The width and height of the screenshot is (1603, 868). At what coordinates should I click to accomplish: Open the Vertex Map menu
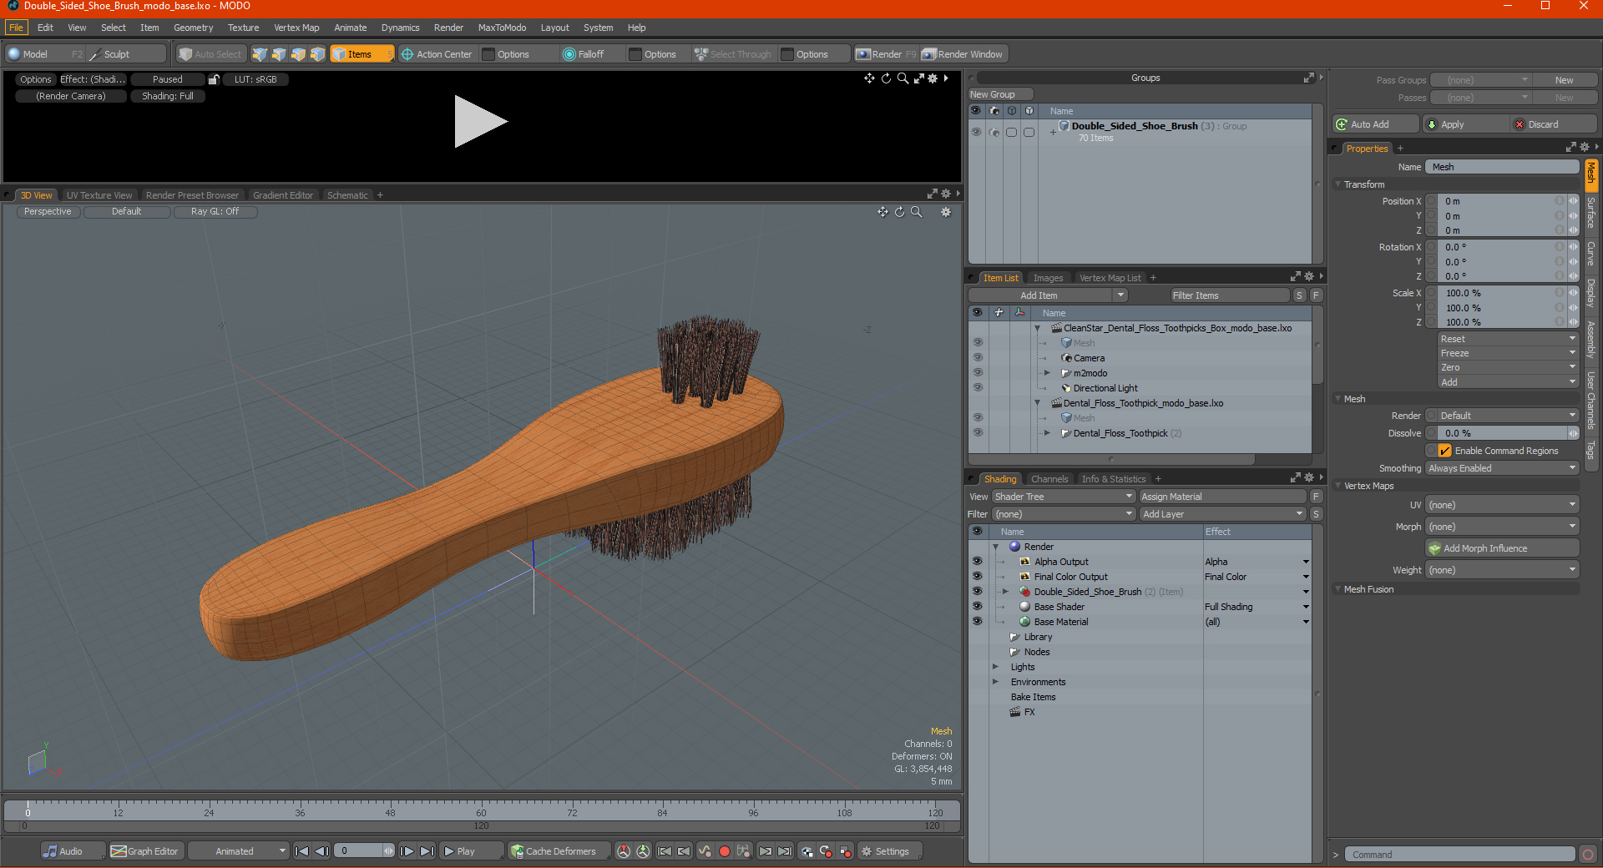pos(296,28)
